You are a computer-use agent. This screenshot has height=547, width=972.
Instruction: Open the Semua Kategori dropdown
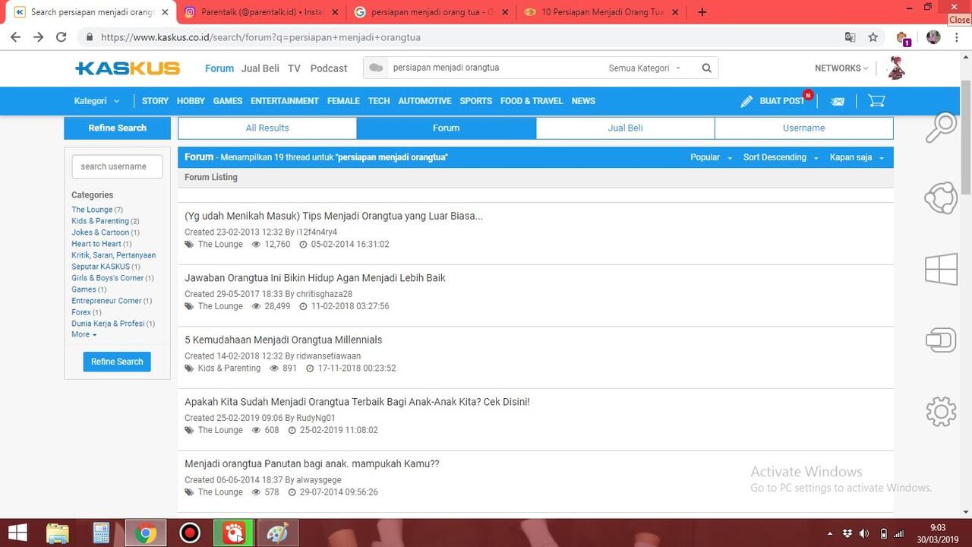tap(645, 68)
